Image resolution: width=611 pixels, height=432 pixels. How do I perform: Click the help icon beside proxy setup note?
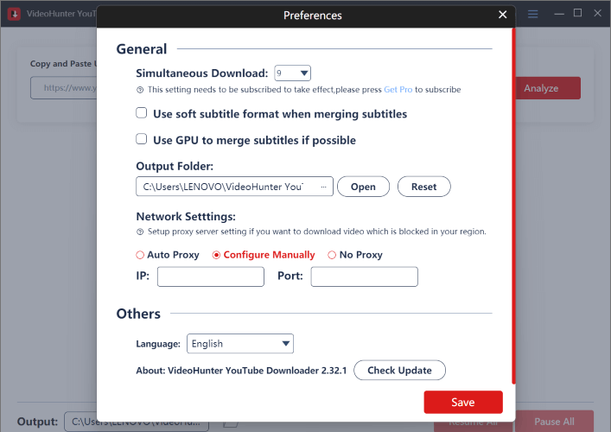[140, 232]
